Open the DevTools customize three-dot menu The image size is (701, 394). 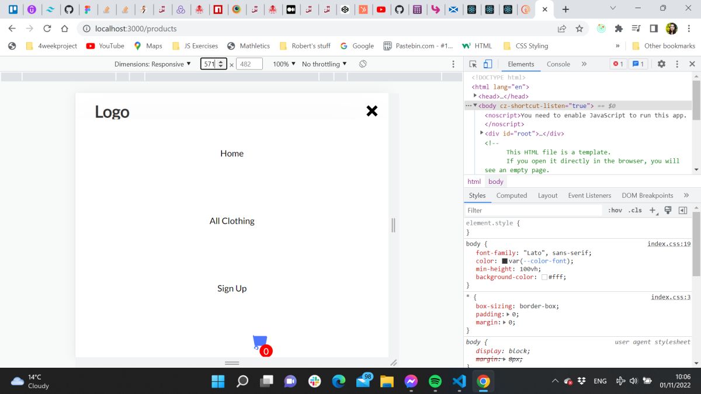tap(677, 64)
